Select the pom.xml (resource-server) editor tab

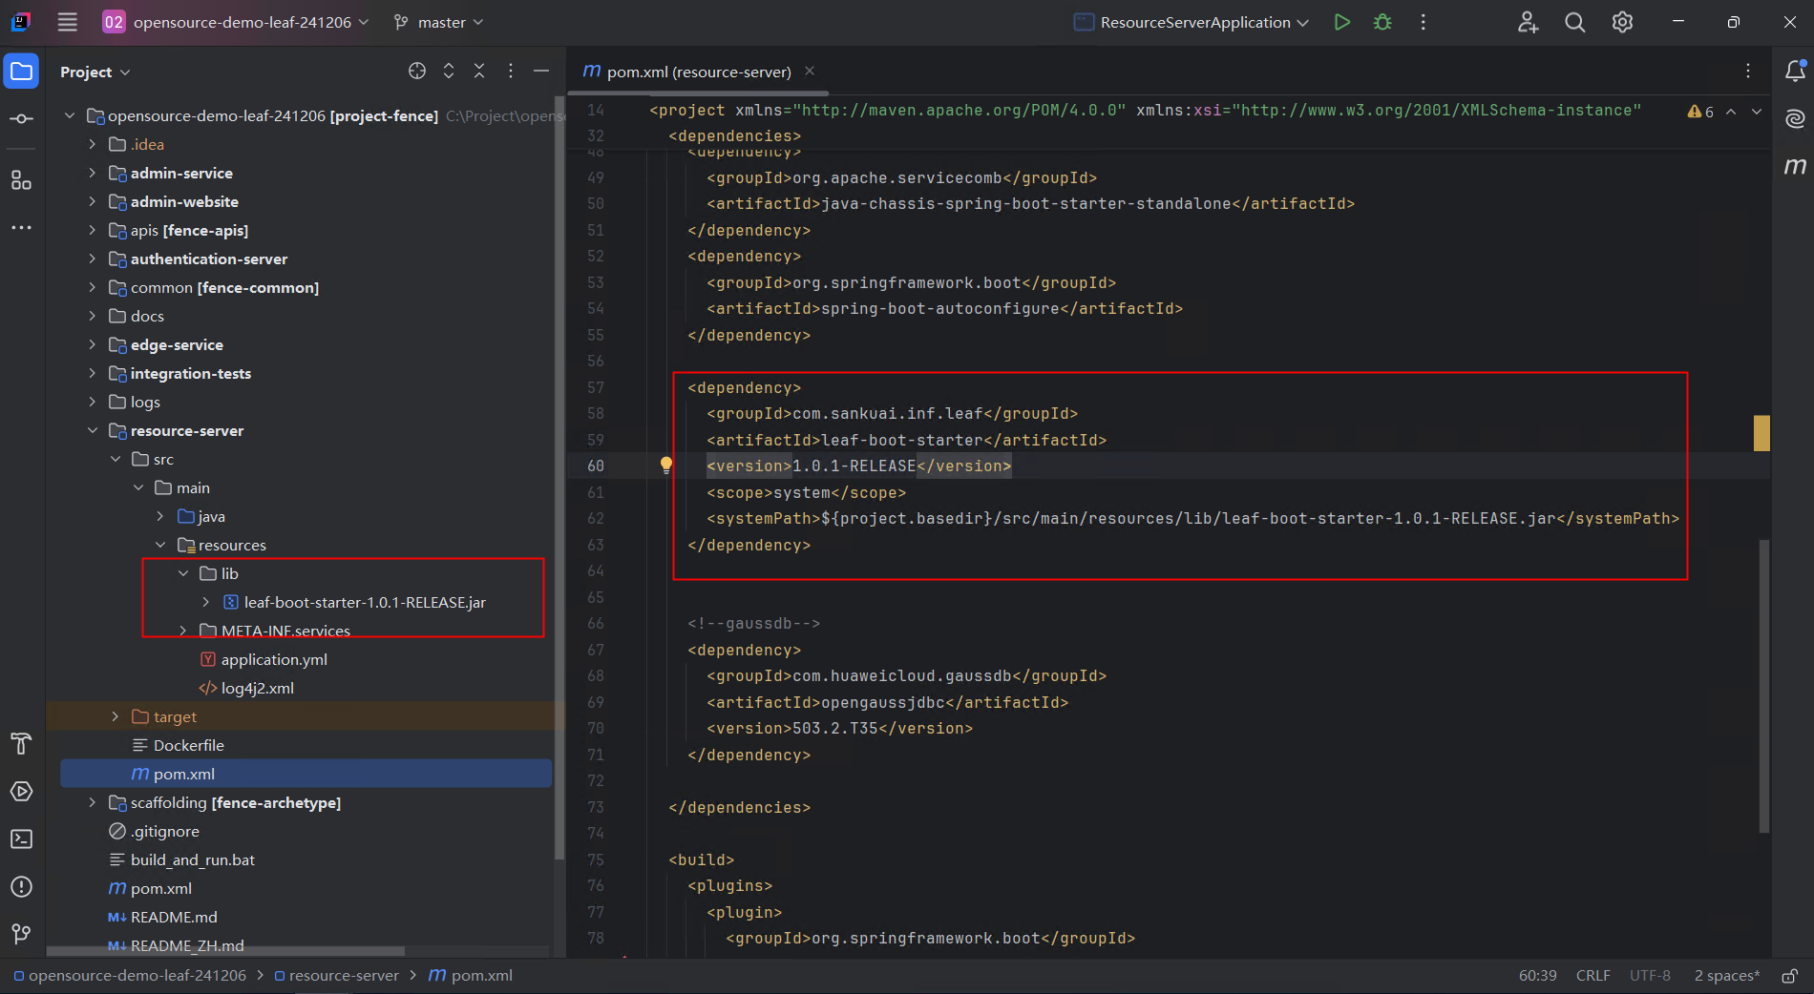pos(698,72)
